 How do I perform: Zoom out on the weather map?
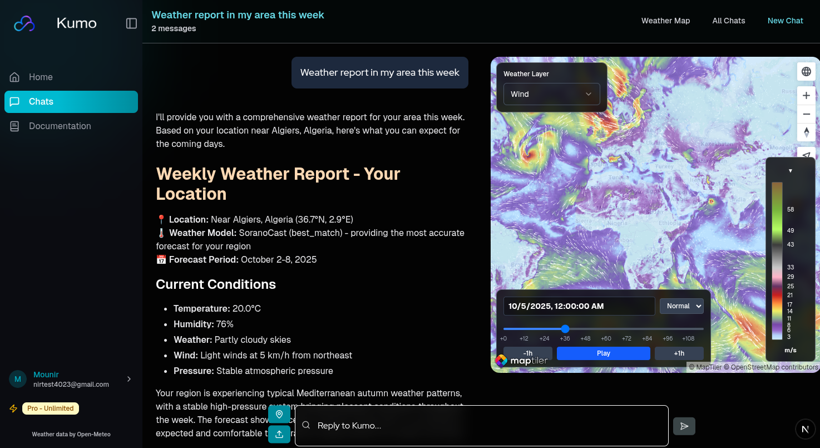point(806,114)
